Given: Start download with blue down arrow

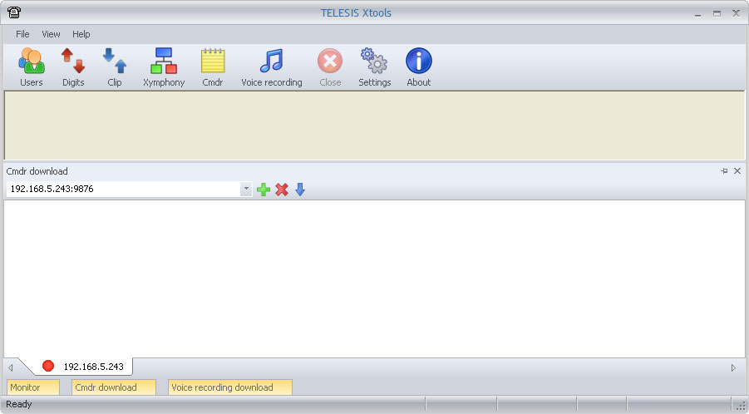Looking at the screenshot, I should point(300,190).
